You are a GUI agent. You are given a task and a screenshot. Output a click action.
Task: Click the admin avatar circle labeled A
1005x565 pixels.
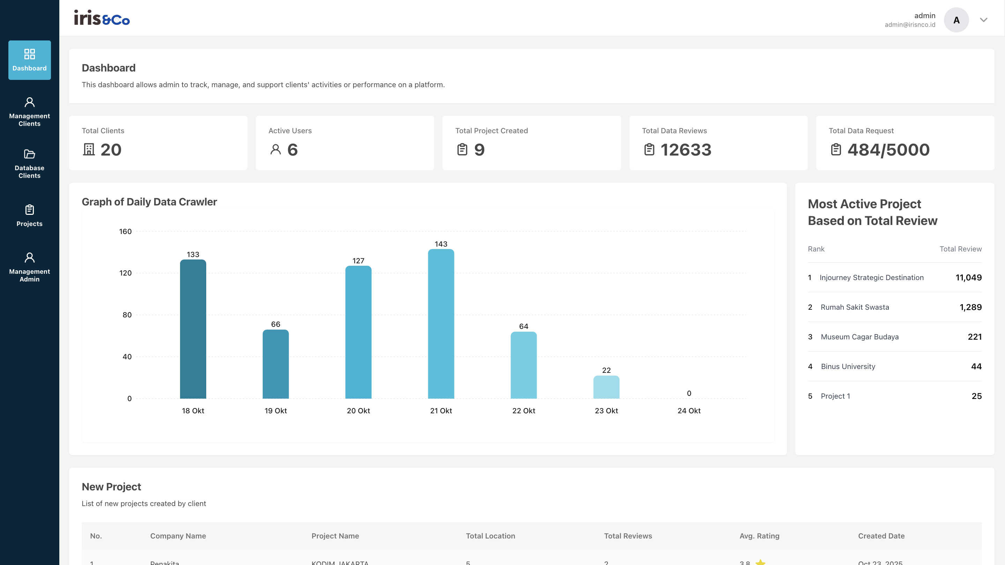coord(956,20)
